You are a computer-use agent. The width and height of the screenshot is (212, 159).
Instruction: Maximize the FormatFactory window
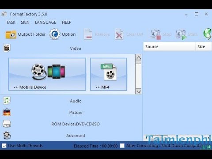point(197,14)
